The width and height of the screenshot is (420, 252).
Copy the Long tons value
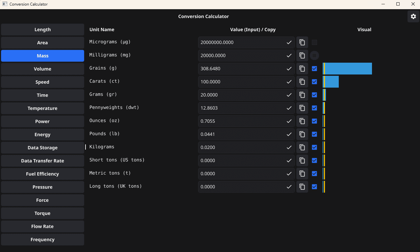coord(302,187)
